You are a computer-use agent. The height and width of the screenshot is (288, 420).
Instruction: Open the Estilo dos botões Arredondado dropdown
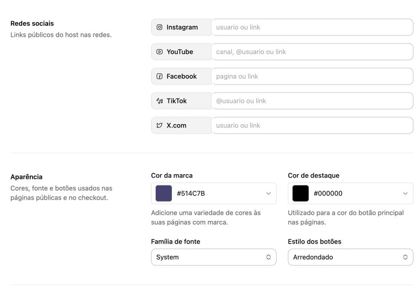pos(350,257)
